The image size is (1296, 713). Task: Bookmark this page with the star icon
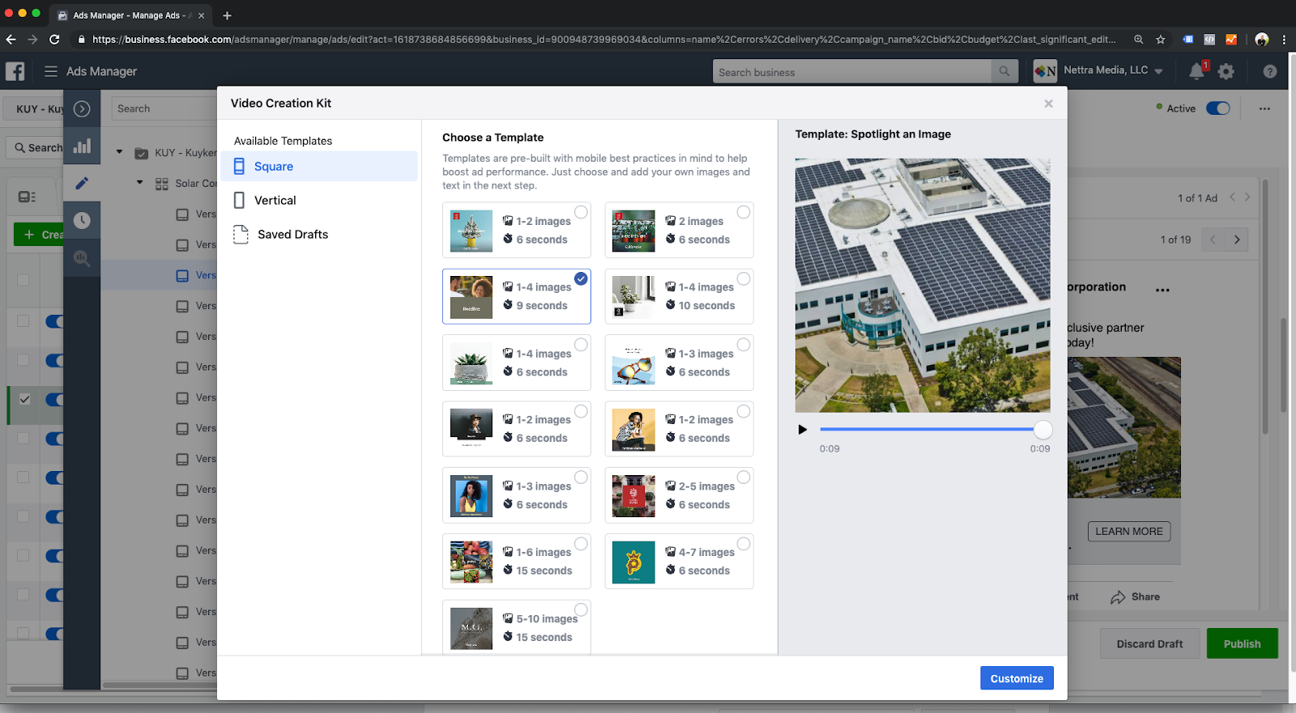coord(1161,39)
